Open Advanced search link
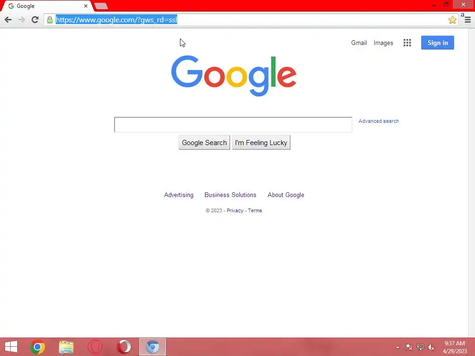This screenshot has height=356, width=475. pos(379,121)
